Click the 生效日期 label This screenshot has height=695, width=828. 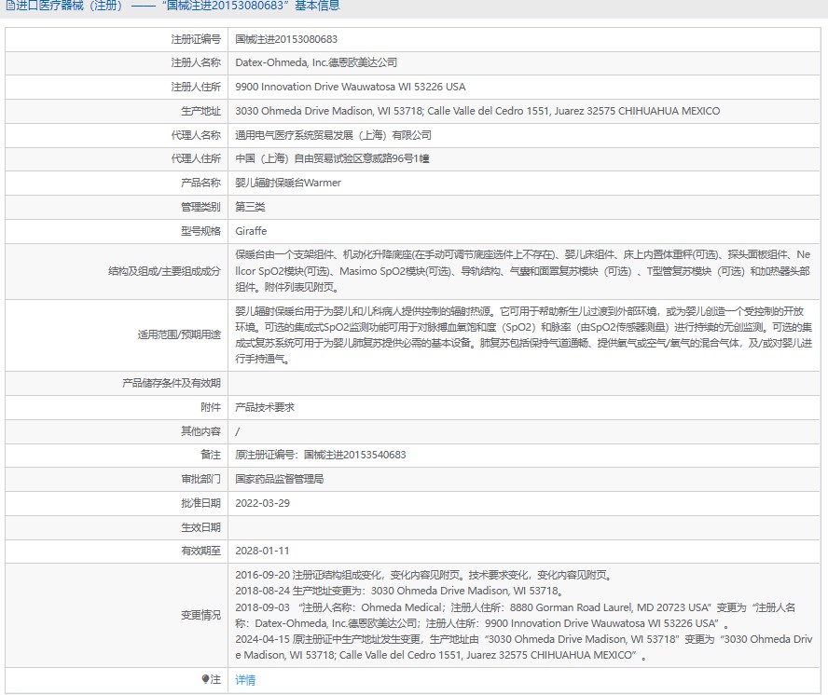pos(200,527)
